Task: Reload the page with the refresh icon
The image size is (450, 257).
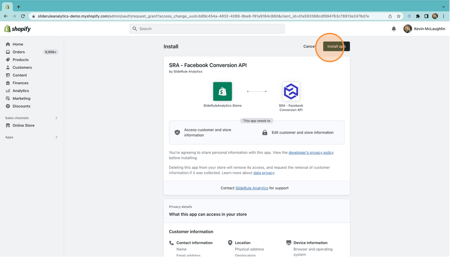Action: (x=23, y=16)
